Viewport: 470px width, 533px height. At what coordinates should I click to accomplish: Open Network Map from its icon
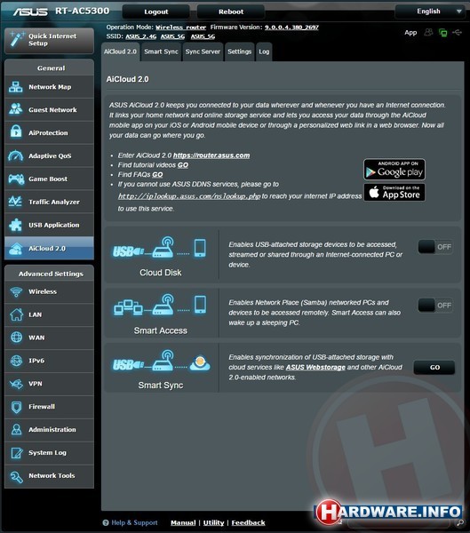coord(16,87)
